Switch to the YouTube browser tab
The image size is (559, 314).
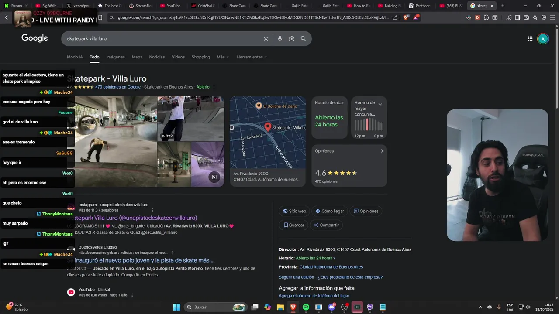pyautogui.click(x=170, y=6)
